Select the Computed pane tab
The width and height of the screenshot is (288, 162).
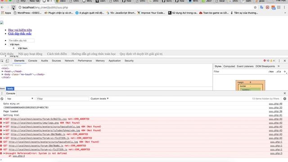(x=229, y=66)
